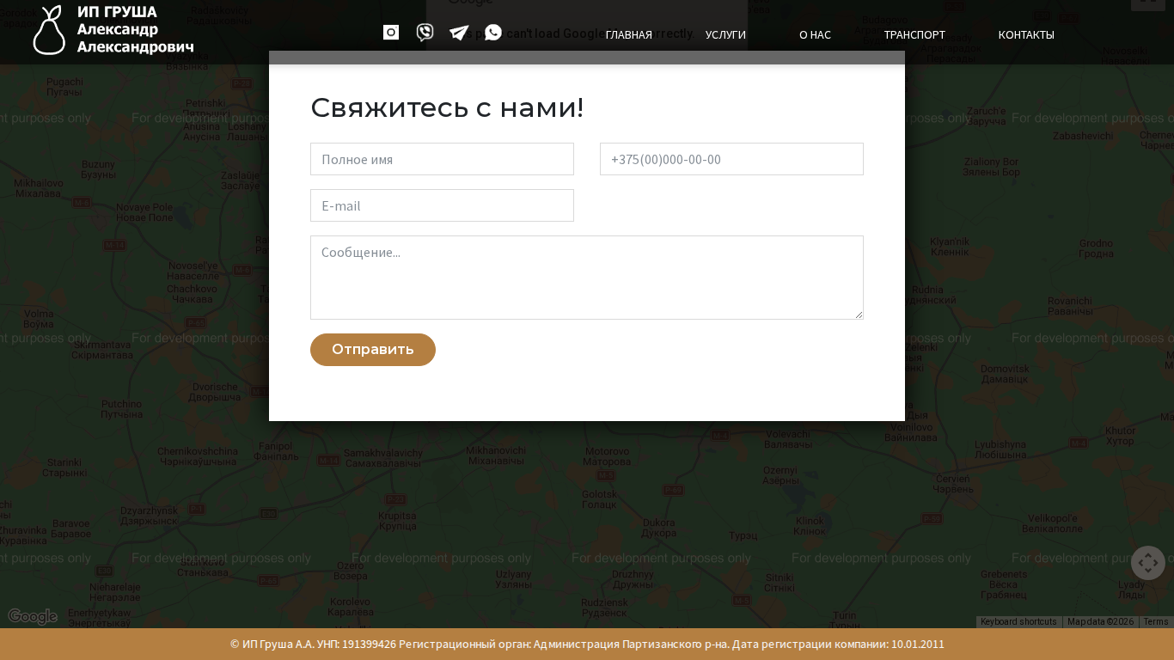The image size is (1174, 660).
Task: Click the Google logo on the map
Action: coord(33,616)
